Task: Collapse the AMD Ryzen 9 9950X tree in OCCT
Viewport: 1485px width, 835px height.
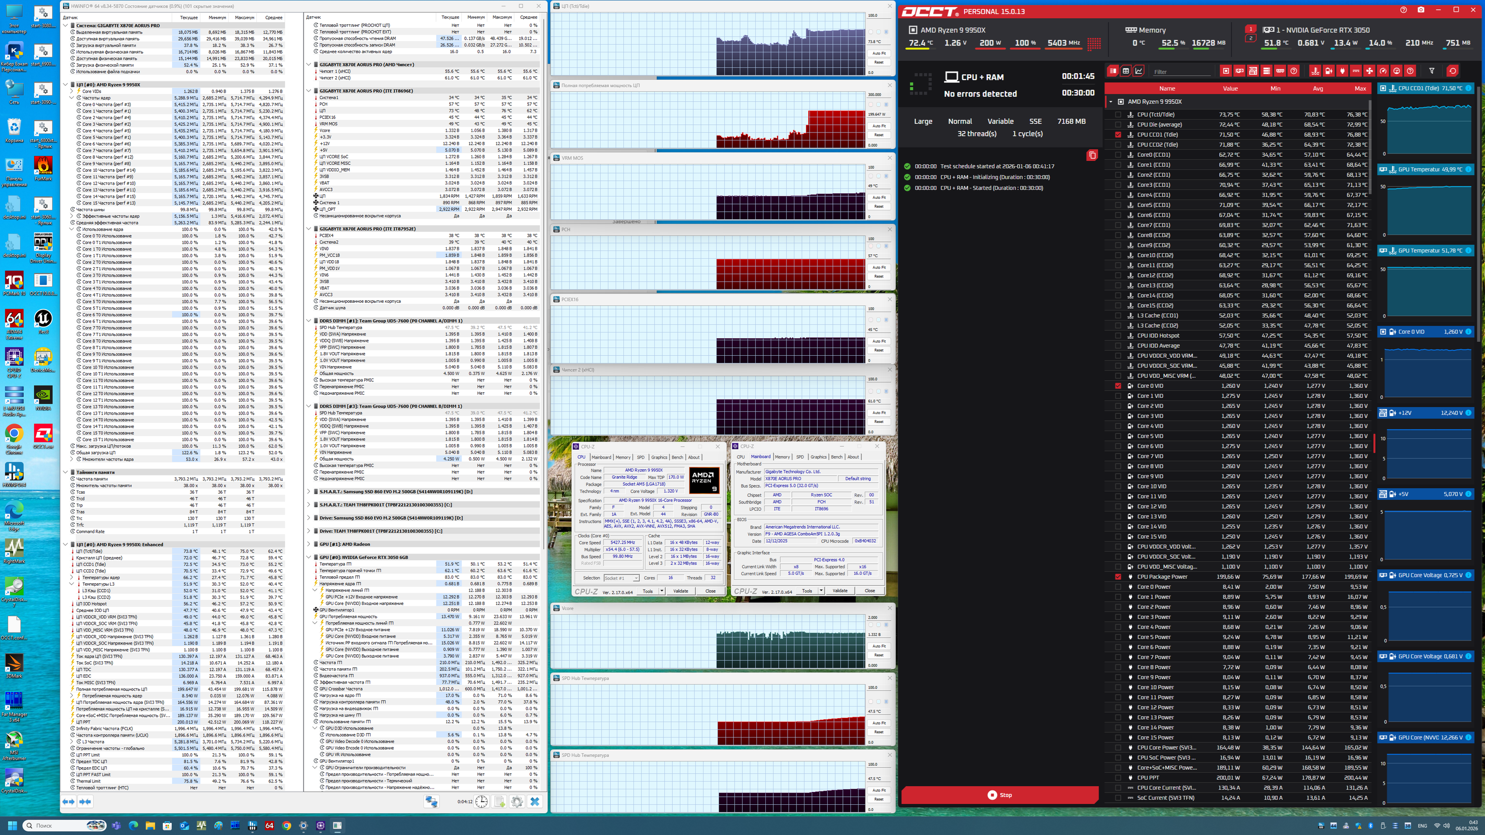Action: [x=1111, y=101]
